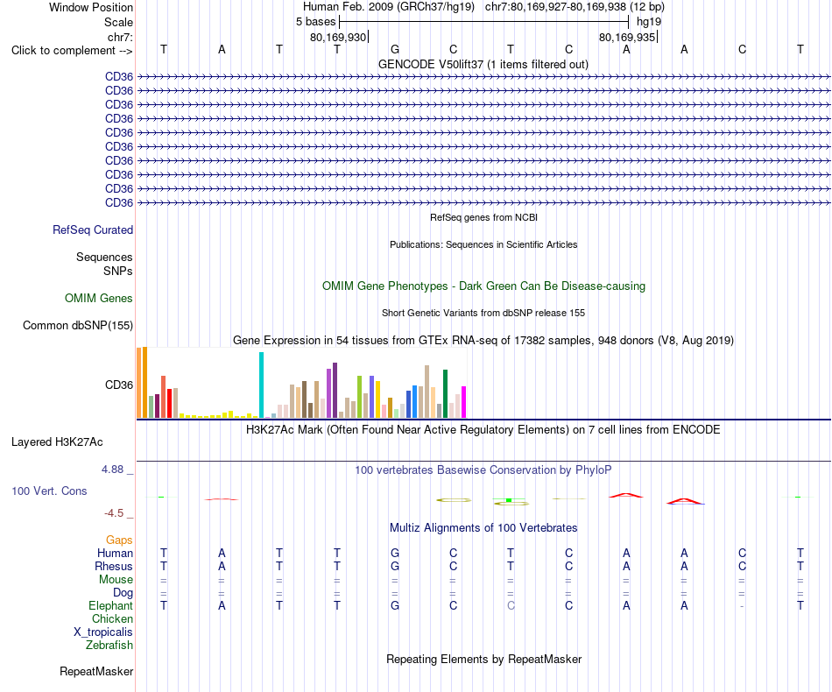Click the 'Human Feb. 2009 (GRCh37/hg19)' assembly text
832x692 pixels.
point(388,7)
